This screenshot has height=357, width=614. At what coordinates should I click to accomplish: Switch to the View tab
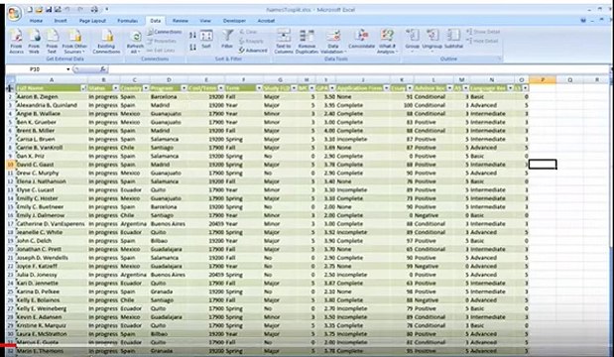click(205, 21)
